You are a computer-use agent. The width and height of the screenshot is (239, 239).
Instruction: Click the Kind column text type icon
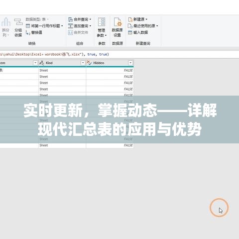[42, 63]
